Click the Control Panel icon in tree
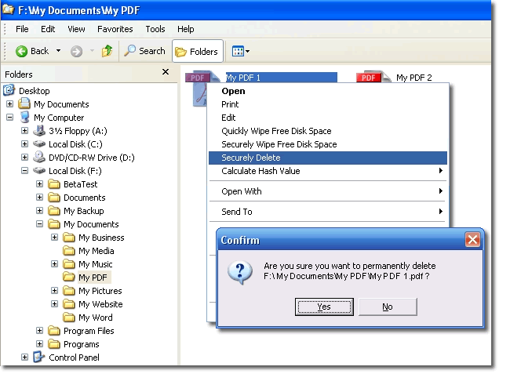510x392 pixels. coord(39,358)
